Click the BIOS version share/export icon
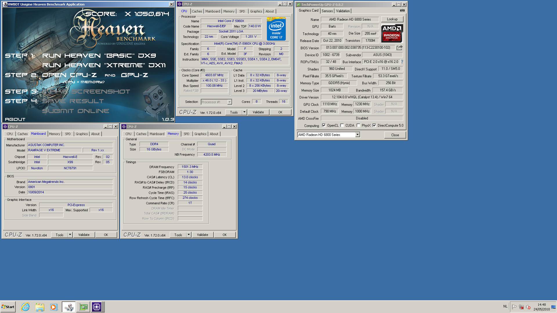Viewport: 557px width, 313px height. coord(399,48)
